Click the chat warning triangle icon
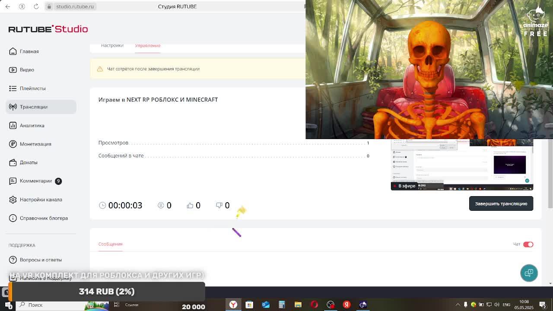553x311 pixels. point(100,69)
